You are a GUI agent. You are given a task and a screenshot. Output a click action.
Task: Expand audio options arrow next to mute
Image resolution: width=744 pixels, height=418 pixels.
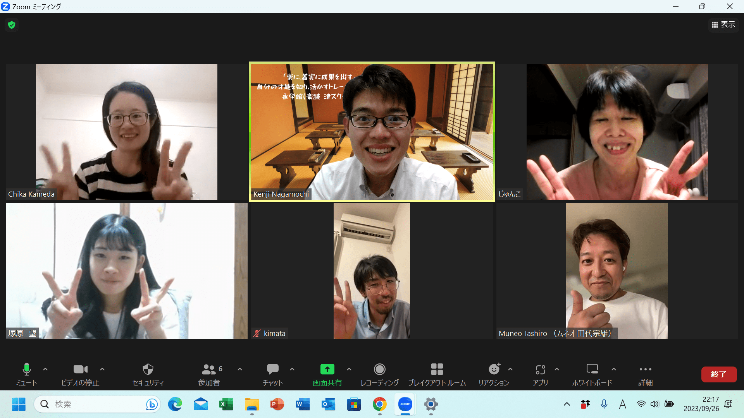coord(45,369)
